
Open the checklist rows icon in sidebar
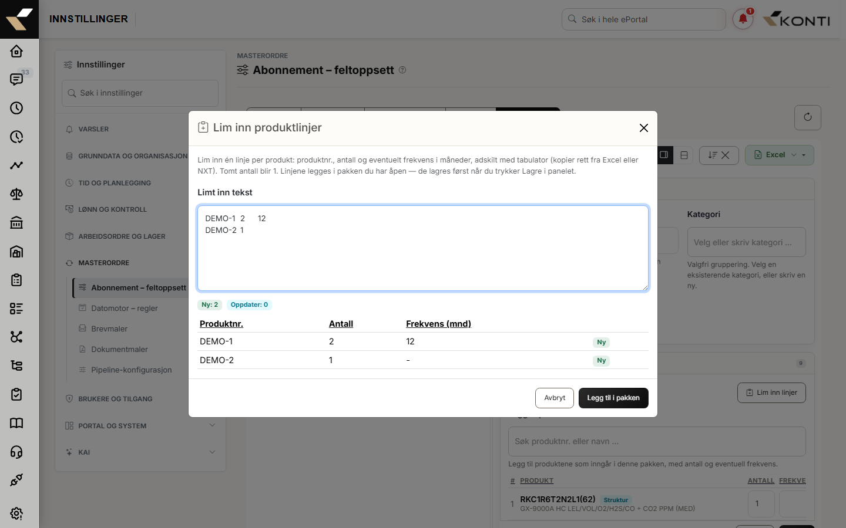[x=16, y=309]
